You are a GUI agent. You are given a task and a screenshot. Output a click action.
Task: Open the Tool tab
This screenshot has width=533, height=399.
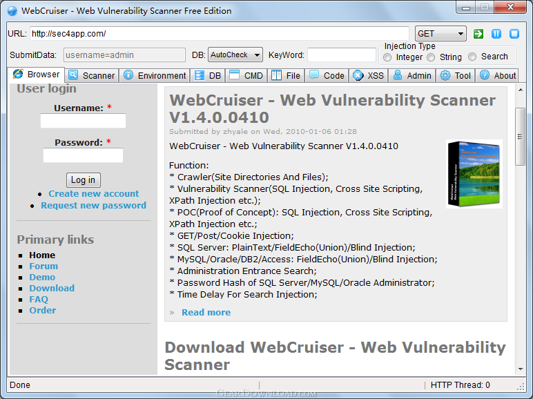[456, 75]
